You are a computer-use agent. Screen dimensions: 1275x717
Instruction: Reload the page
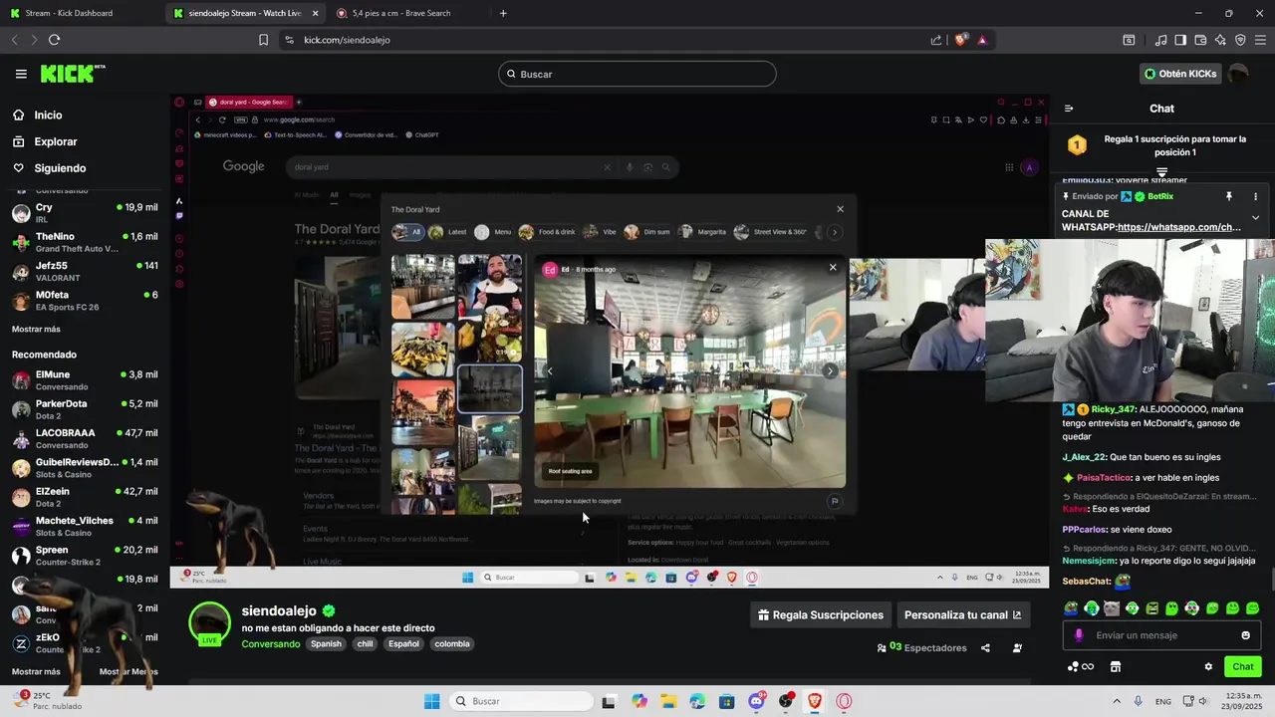tap(54, 40)
